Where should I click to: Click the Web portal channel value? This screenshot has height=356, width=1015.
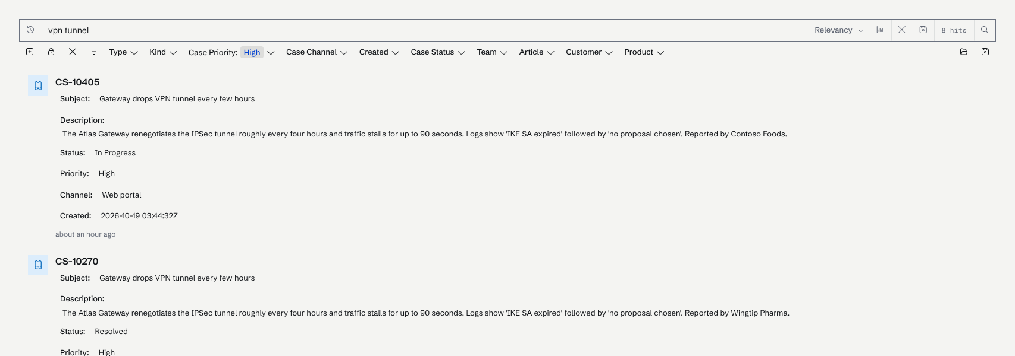tap(121, 195)
